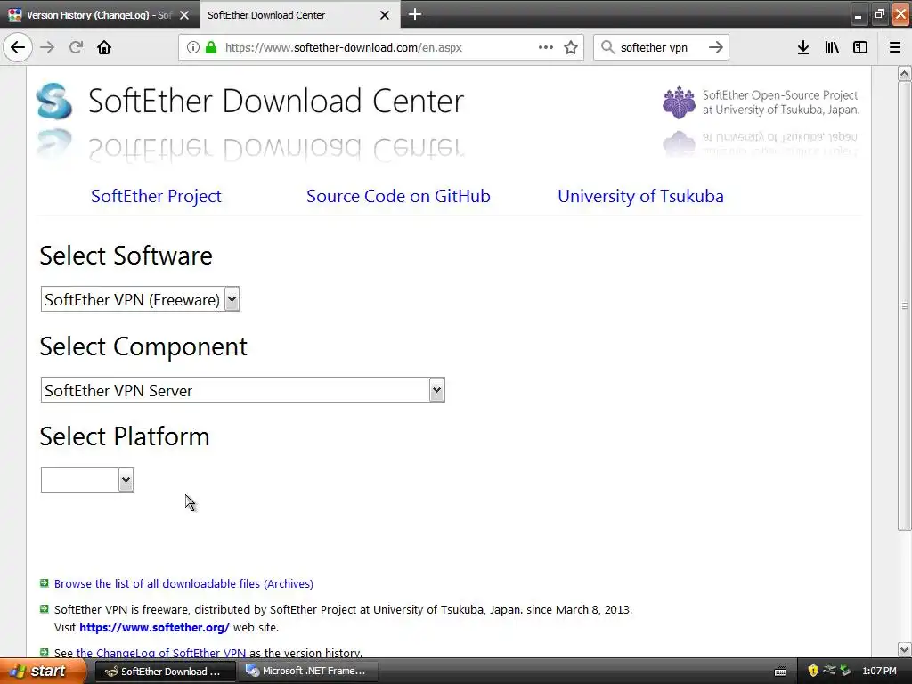Open University of Tsukuba link

640,196
